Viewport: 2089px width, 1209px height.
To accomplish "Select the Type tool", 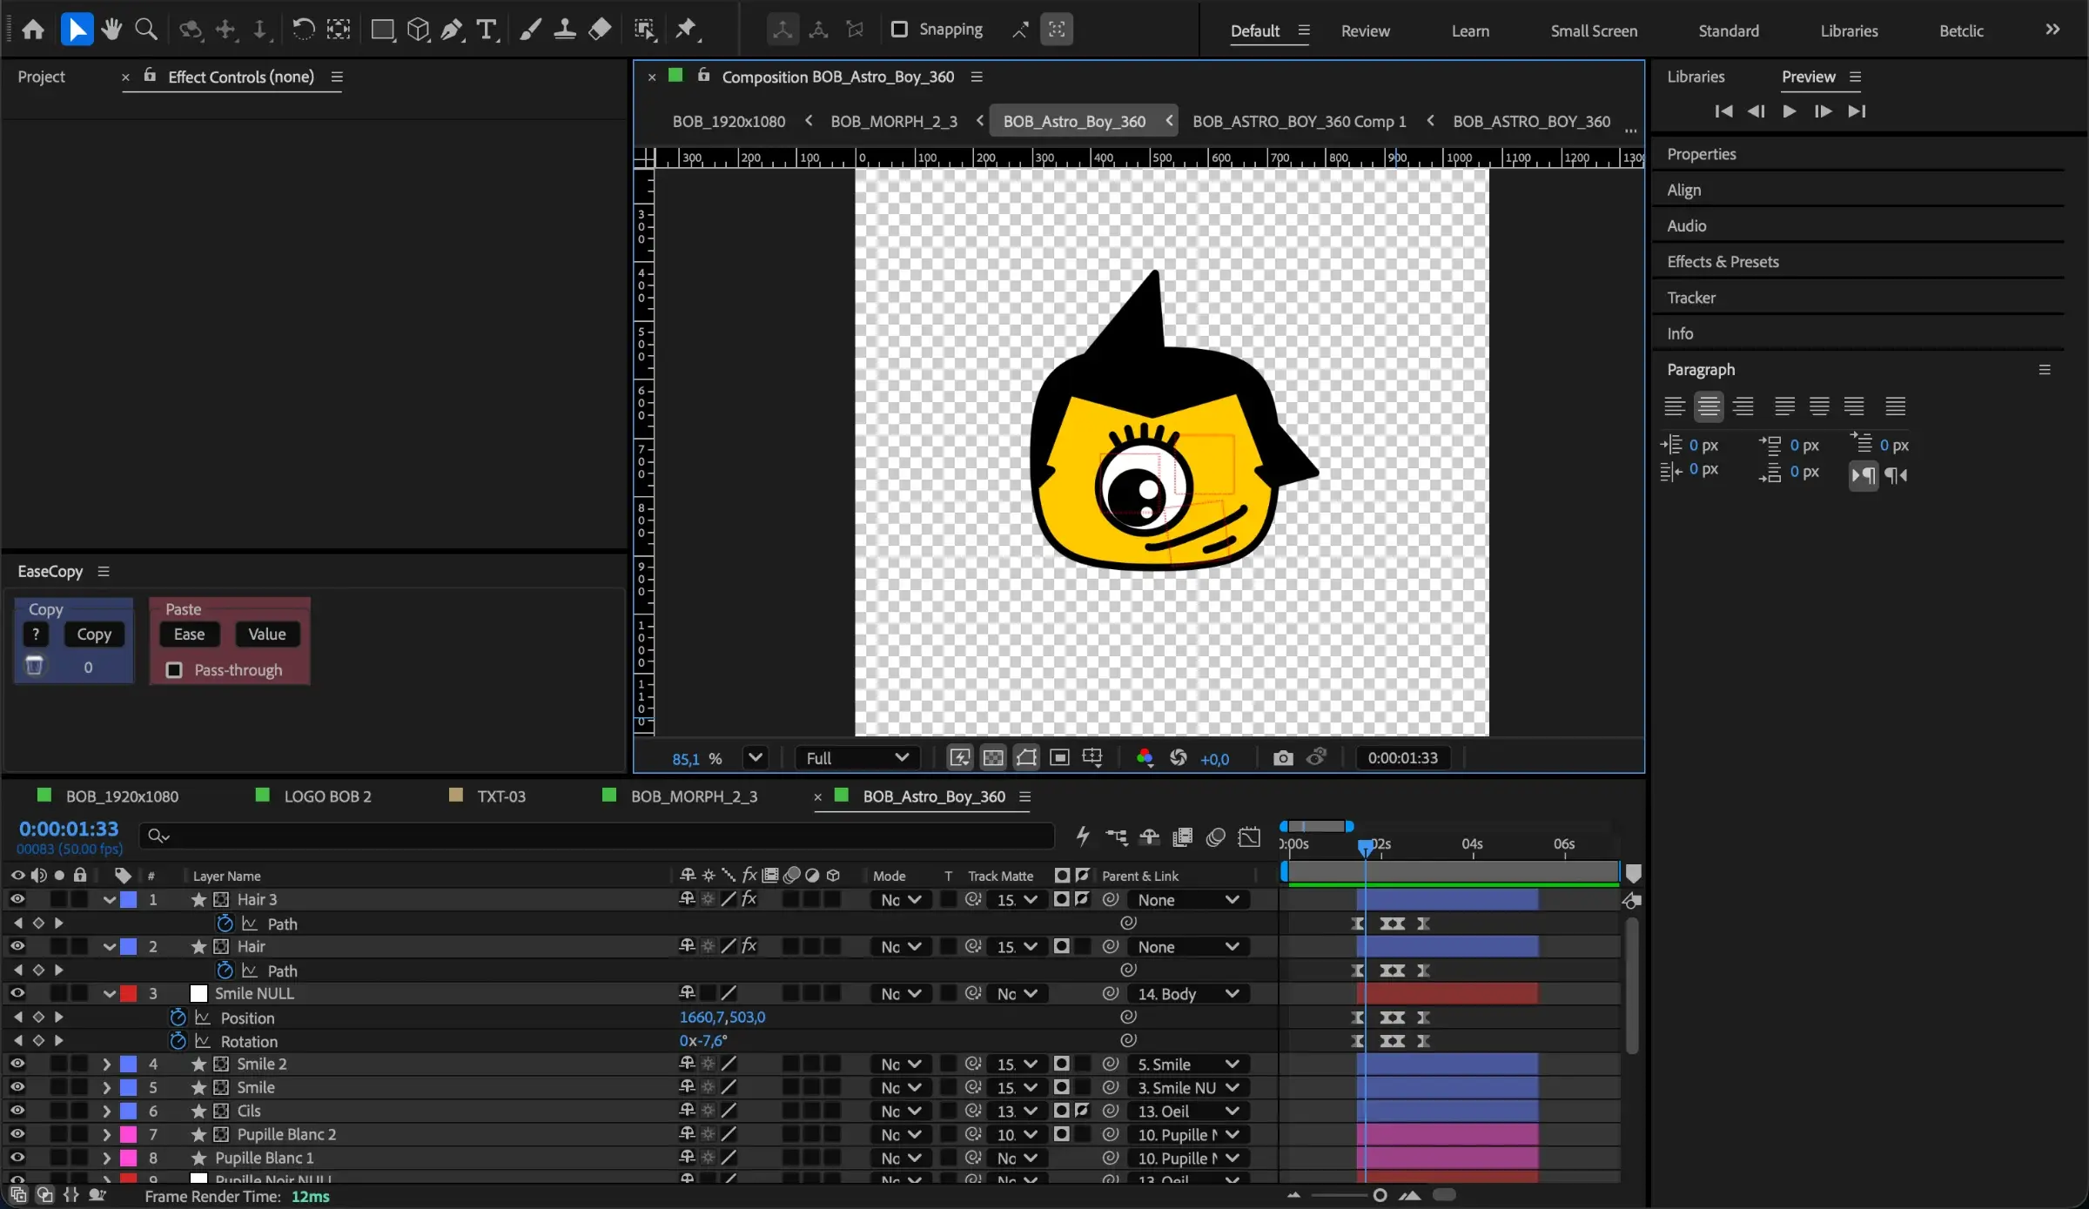I will pos(487,30).
